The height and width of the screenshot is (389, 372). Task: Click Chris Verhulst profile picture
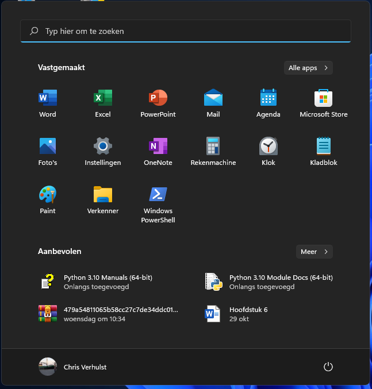(x=48, y=367)
